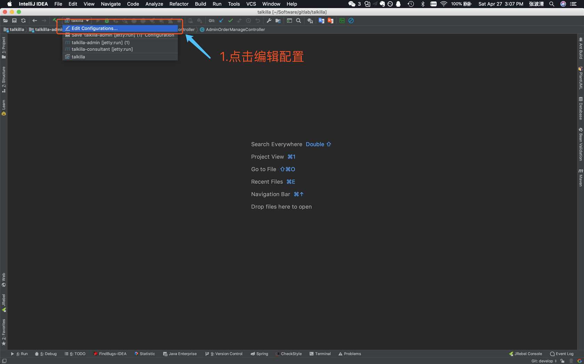Click the green monitor chart toolbar icon
This screenshot has width=584, height=364.
342,21
